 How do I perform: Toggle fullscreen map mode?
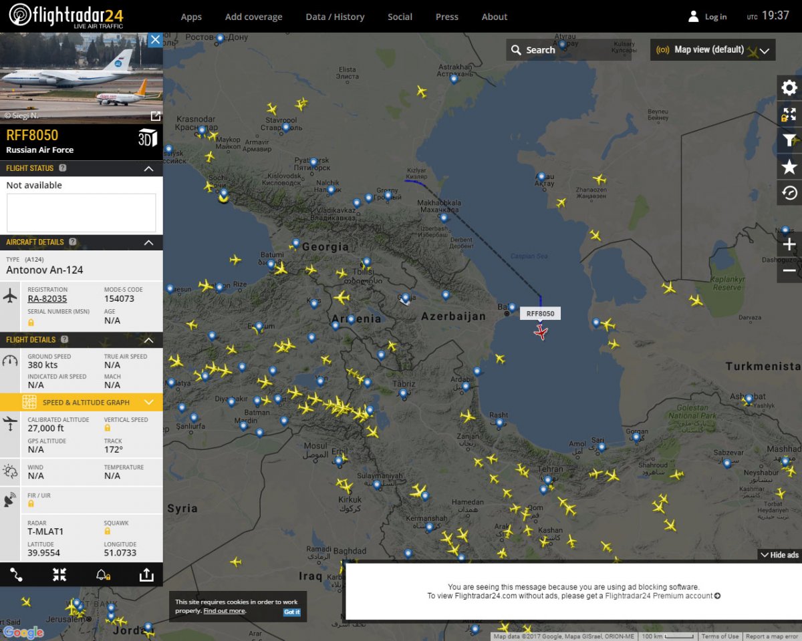[789, 114]
